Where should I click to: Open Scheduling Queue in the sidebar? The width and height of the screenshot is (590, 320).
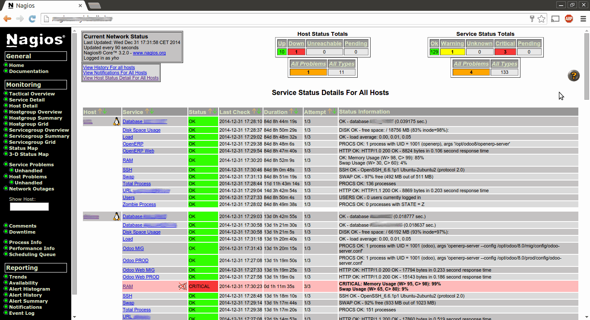click(32, 254)
